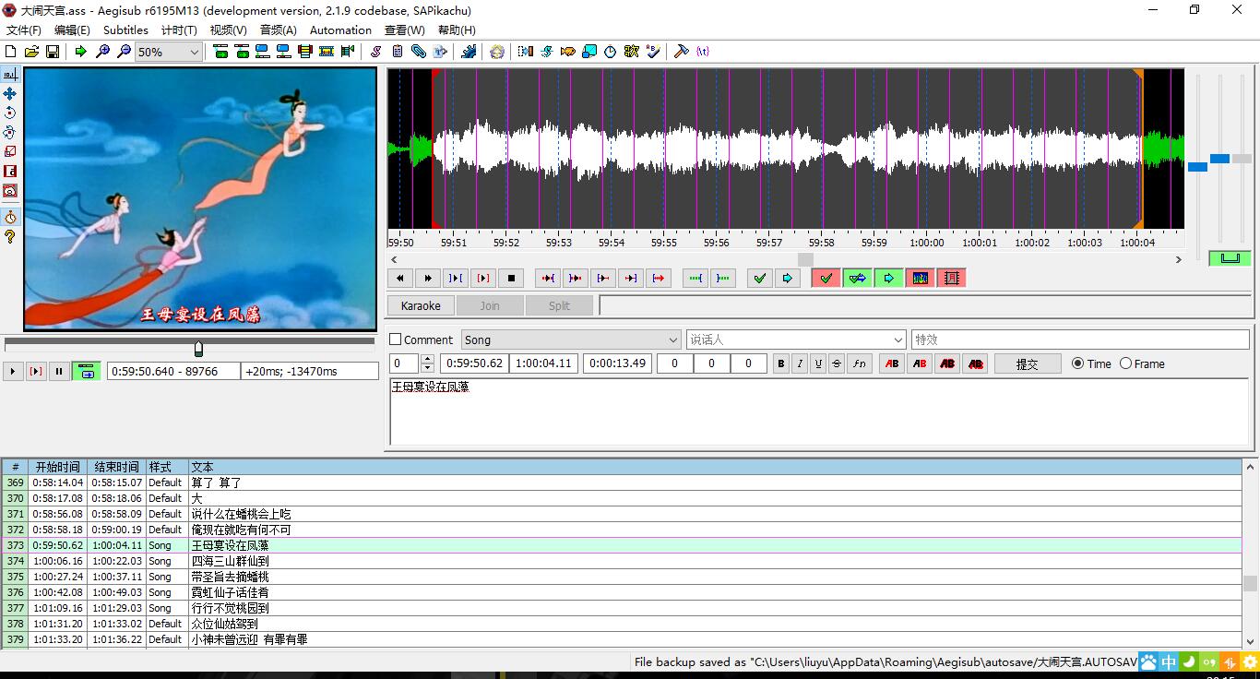This screenshot has height=679, width=1260.
Task: Toggle spectrum analyzer display mode
Action: tap(920, 278)
